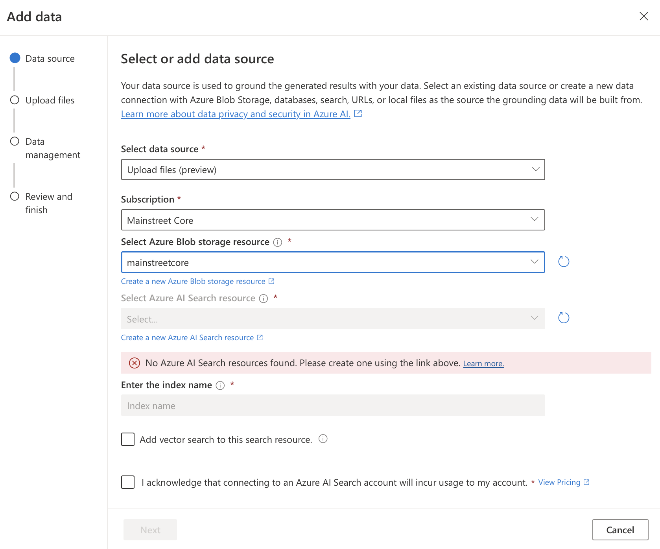This screenshot has height=549, width=660.
Task: Enable Add vector search checkbox
Action: click(x=128, y=439)
